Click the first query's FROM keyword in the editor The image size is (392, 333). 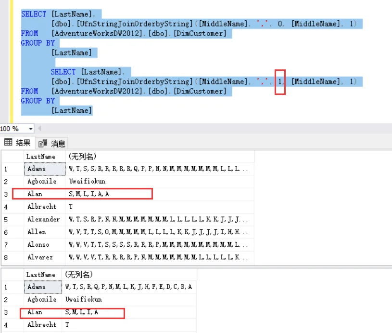pos(29,33)
